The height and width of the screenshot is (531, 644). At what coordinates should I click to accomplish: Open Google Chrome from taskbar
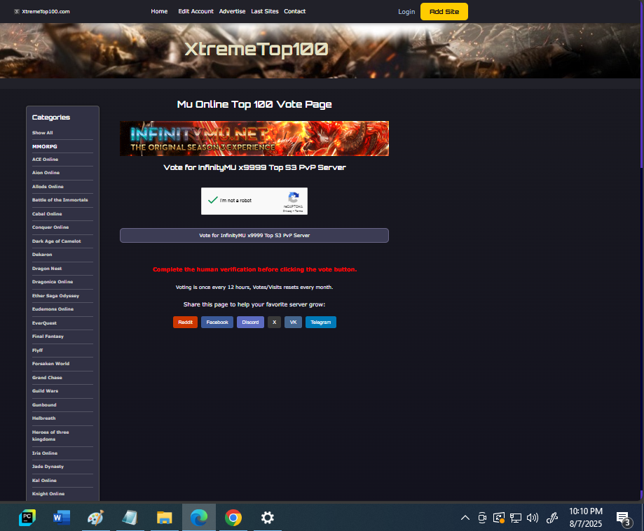pos(233,518)
